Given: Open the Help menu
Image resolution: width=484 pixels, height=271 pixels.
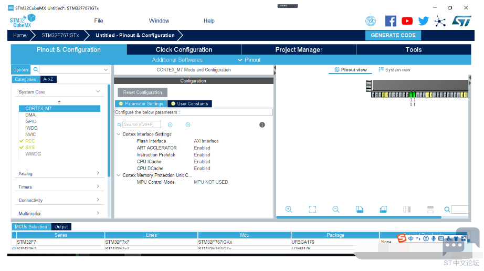Looking at the screenshot, I should [209, 20].
